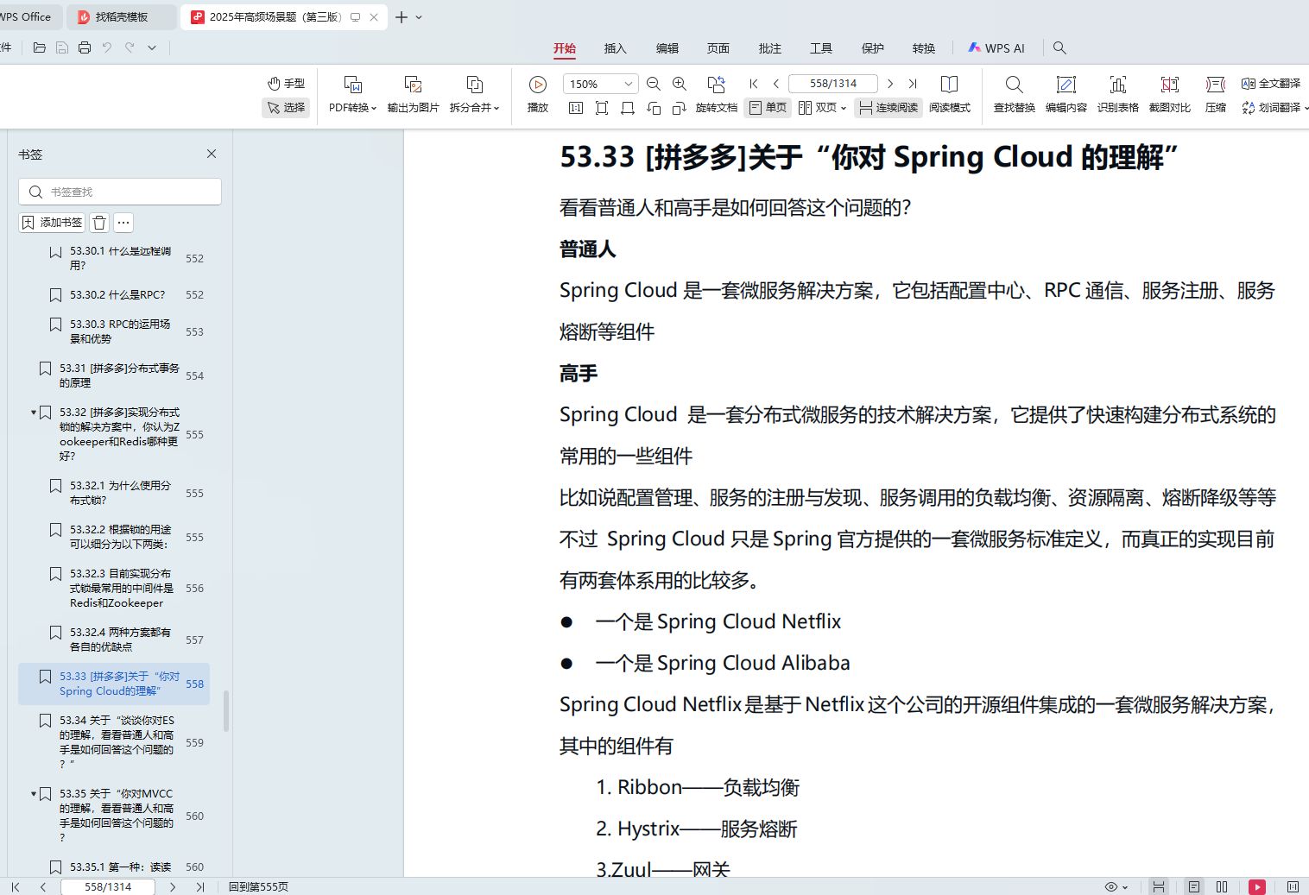The image size is (1309, 895).
Task: Switch to 开始 ribbon tab
Action: (565, 48)
